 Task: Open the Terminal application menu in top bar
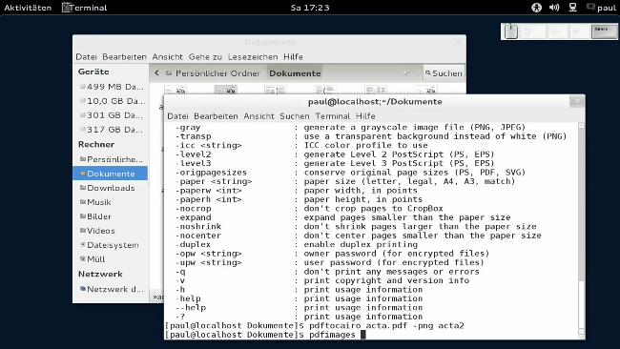pos(85,8)
